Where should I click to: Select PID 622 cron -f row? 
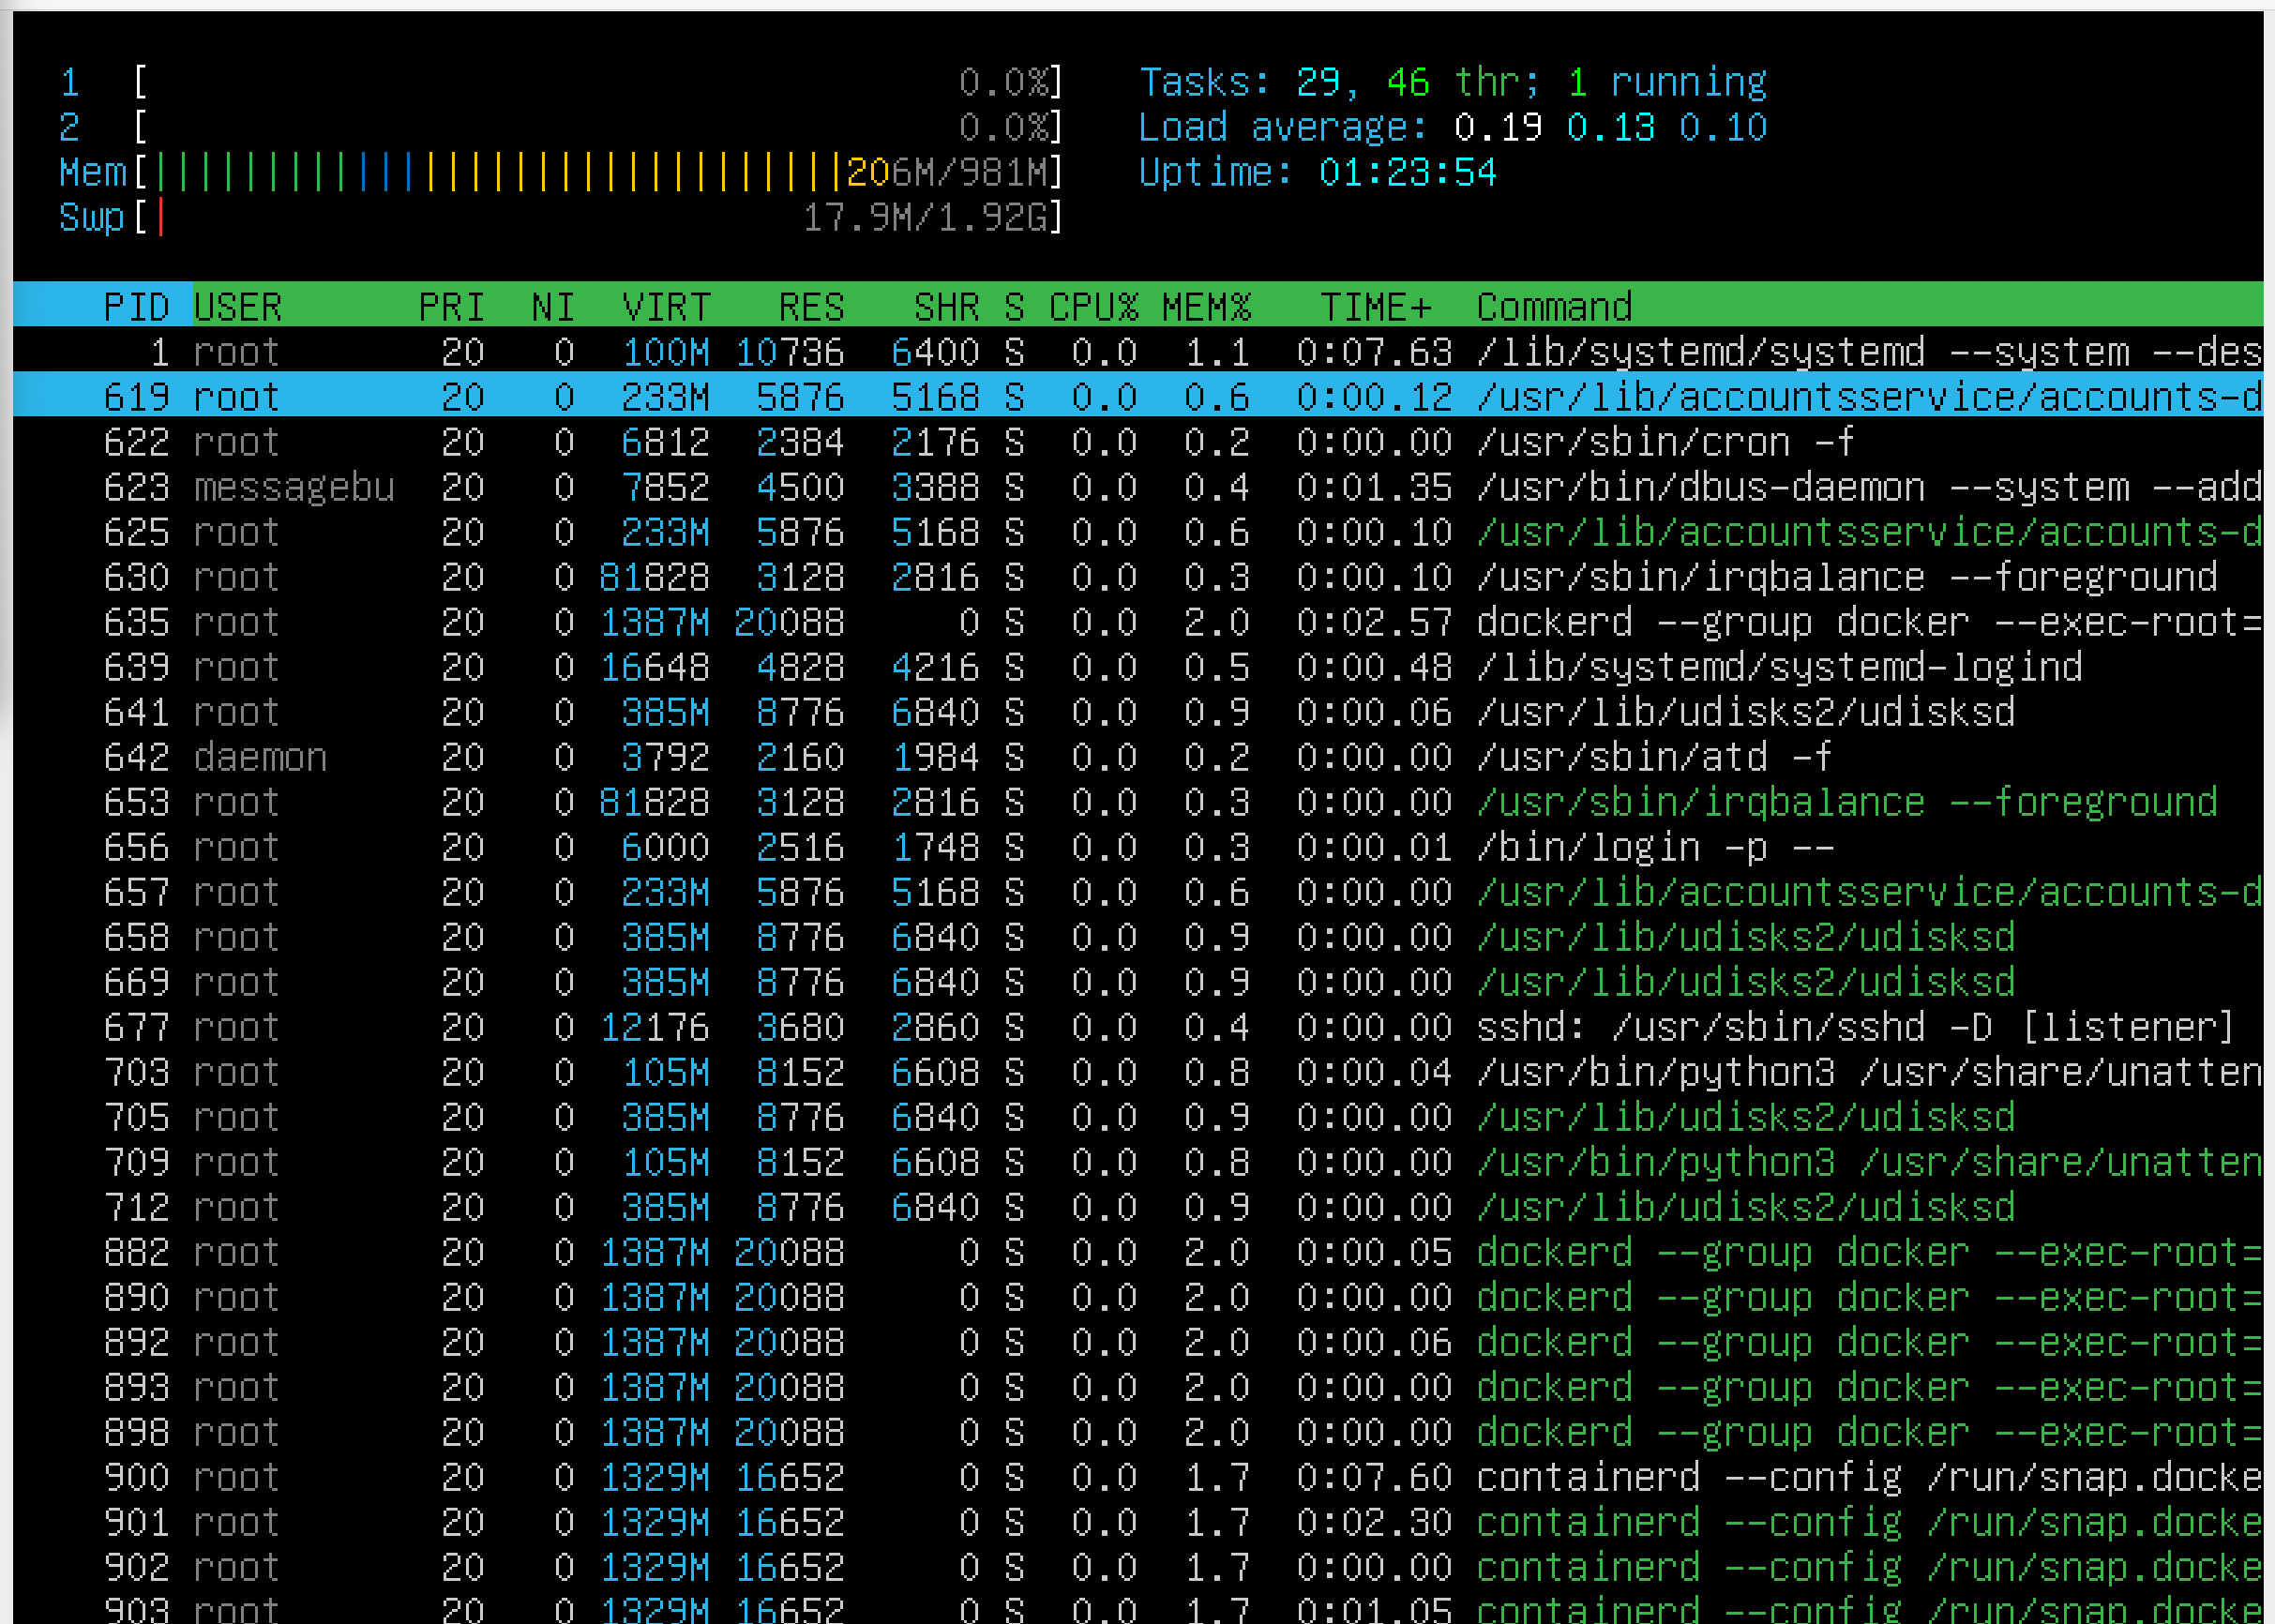coord(1138,442)
